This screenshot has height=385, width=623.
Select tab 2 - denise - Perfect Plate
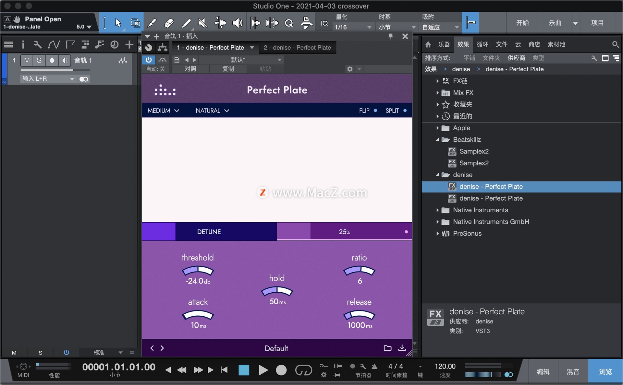(297, 48)
